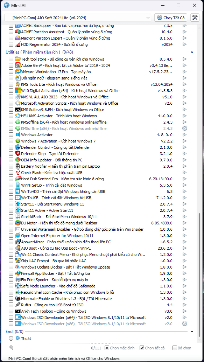Click the scrollbar down arrow

(199, 340)
